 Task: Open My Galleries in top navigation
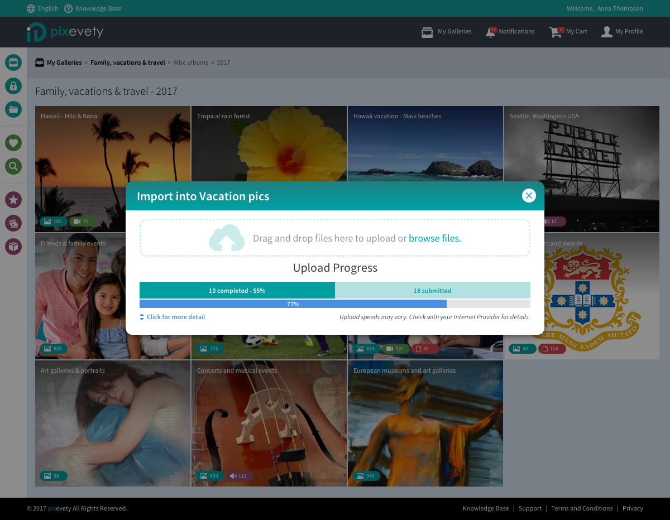tap(454, 32)
